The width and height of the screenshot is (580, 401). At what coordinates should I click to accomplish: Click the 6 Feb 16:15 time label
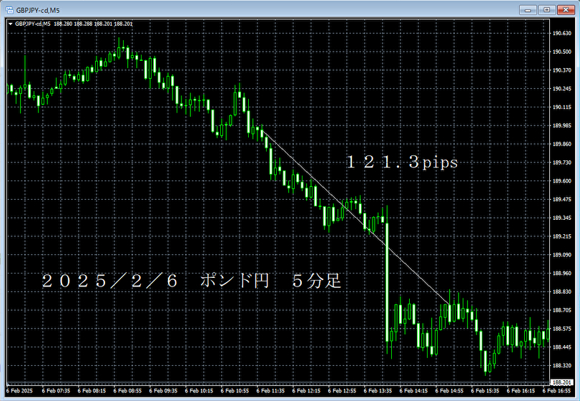[x=521, y=391]
